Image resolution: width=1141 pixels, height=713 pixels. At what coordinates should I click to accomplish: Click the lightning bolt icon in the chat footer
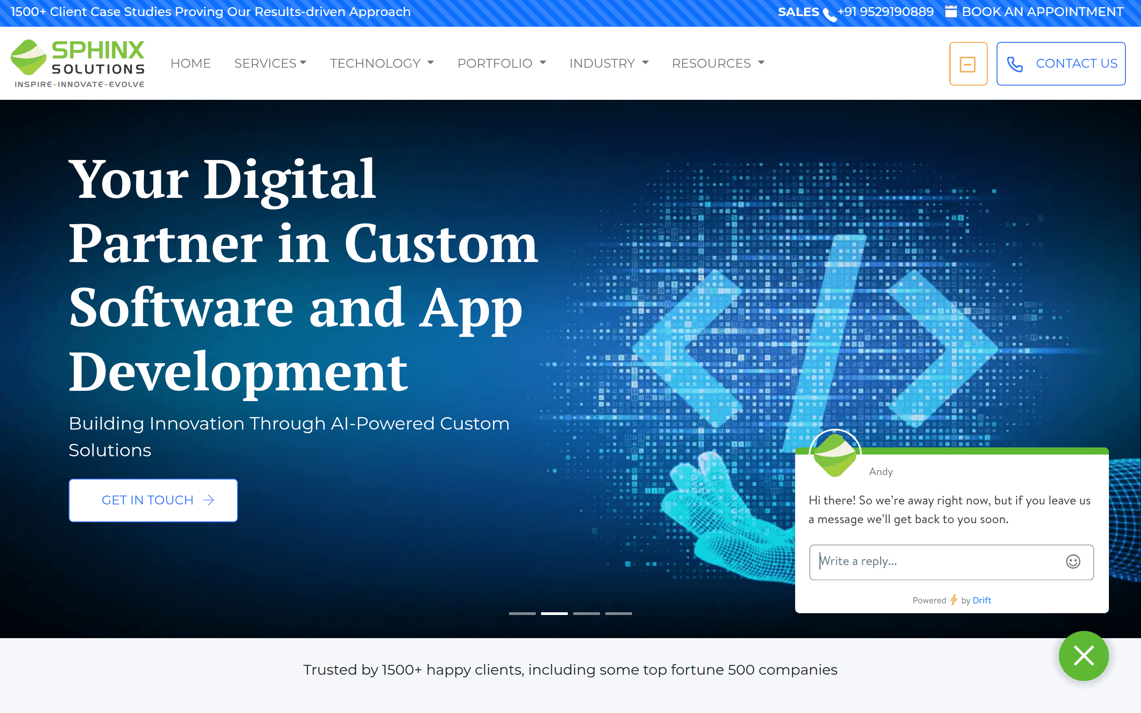[x=954, y=600]
